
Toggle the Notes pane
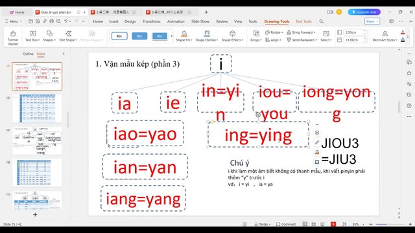[262, 224]
